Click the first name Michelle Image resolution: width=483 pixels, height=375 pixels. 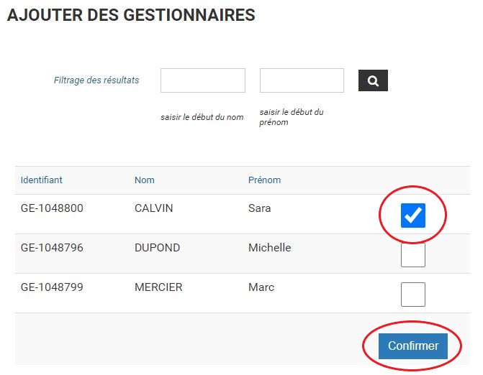click(x=269, y=247)
